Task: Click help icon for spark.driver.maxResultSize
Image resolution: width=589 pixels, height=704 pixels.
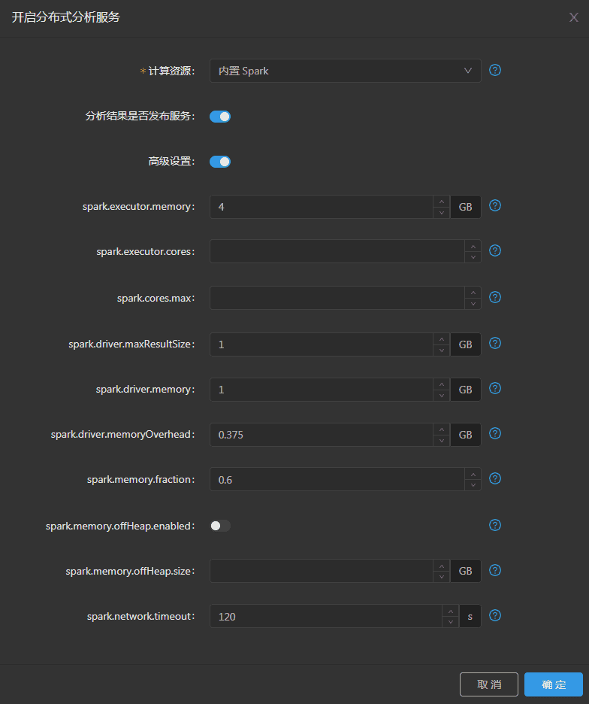Action: point(495,343)
